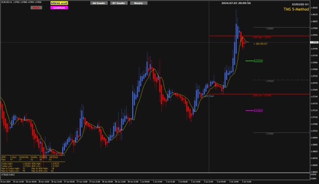Image resolution: width=319 pixels, height=184 pixels.
Task: Click the TMS 5-Method title
Action: pyautogui.click(x=296, y=9)
